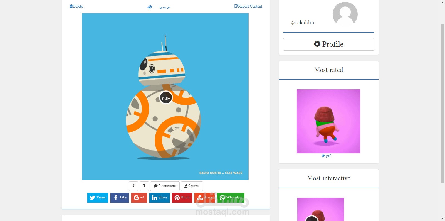Image resolution: width=445 pixels, height=221 pixels.
Task: Click the page's vertical scrollbar thumb
Action: tap(442, 103)
